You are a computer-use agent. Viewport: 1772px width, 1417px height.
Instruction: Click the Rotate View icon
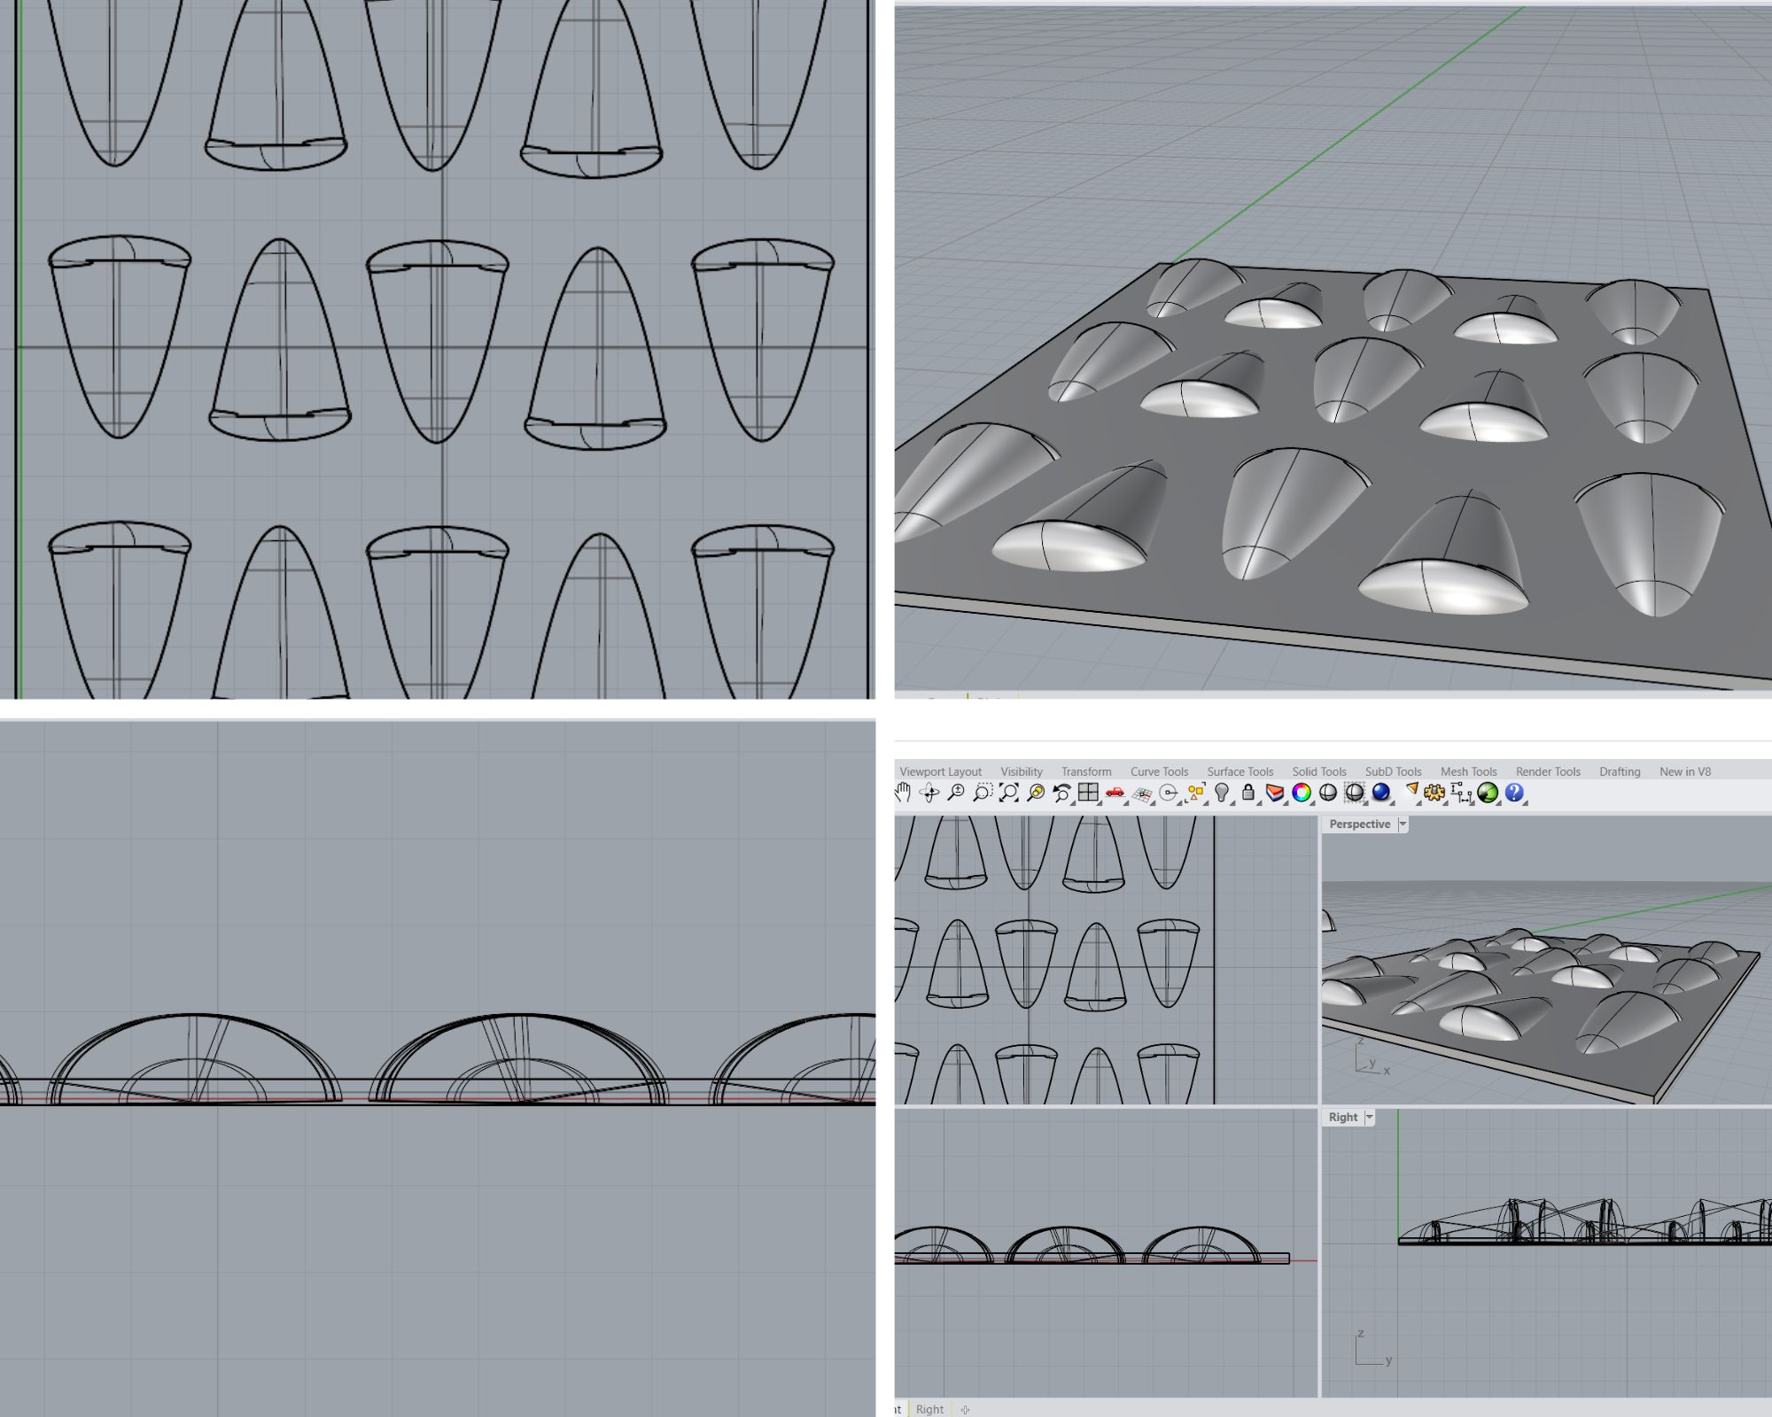(x=929, y=793)
